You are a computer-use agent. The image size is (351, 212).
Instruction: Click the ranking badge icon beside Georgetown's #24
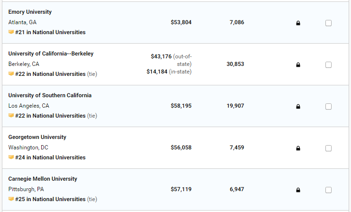point(11,157)
